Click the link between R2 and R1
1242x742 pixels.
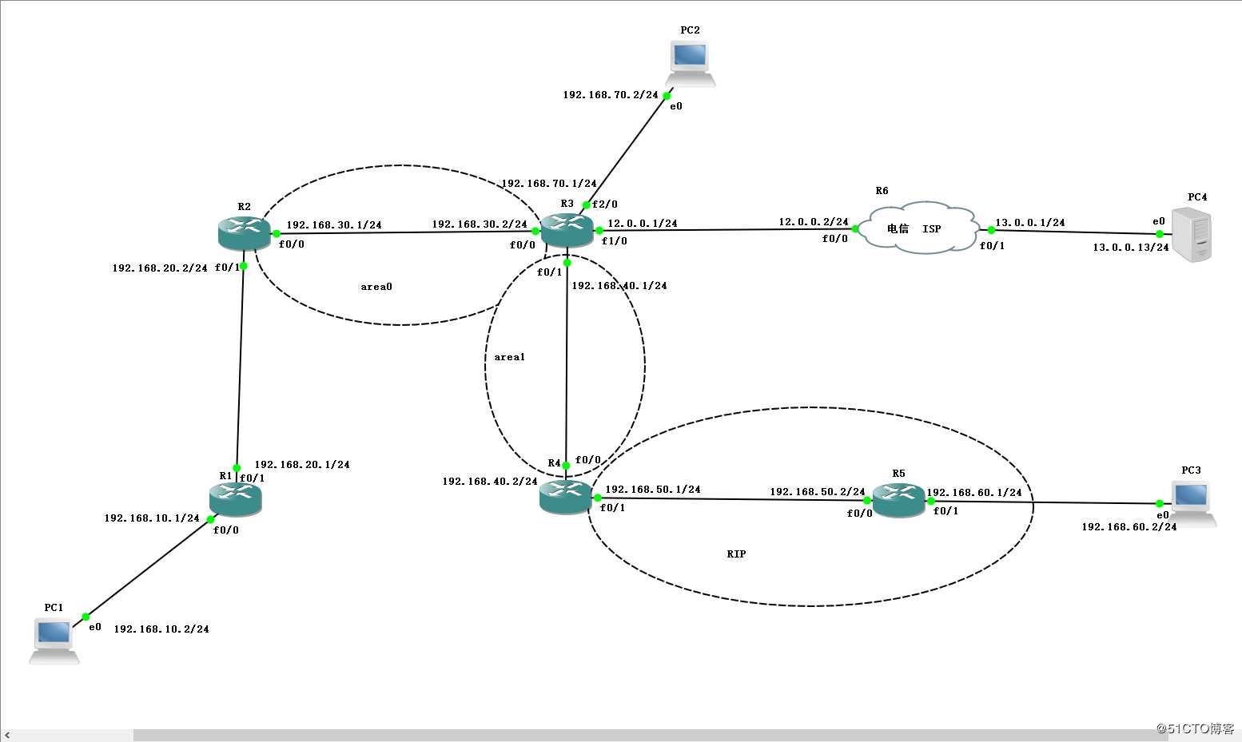[x=240, y=367]
